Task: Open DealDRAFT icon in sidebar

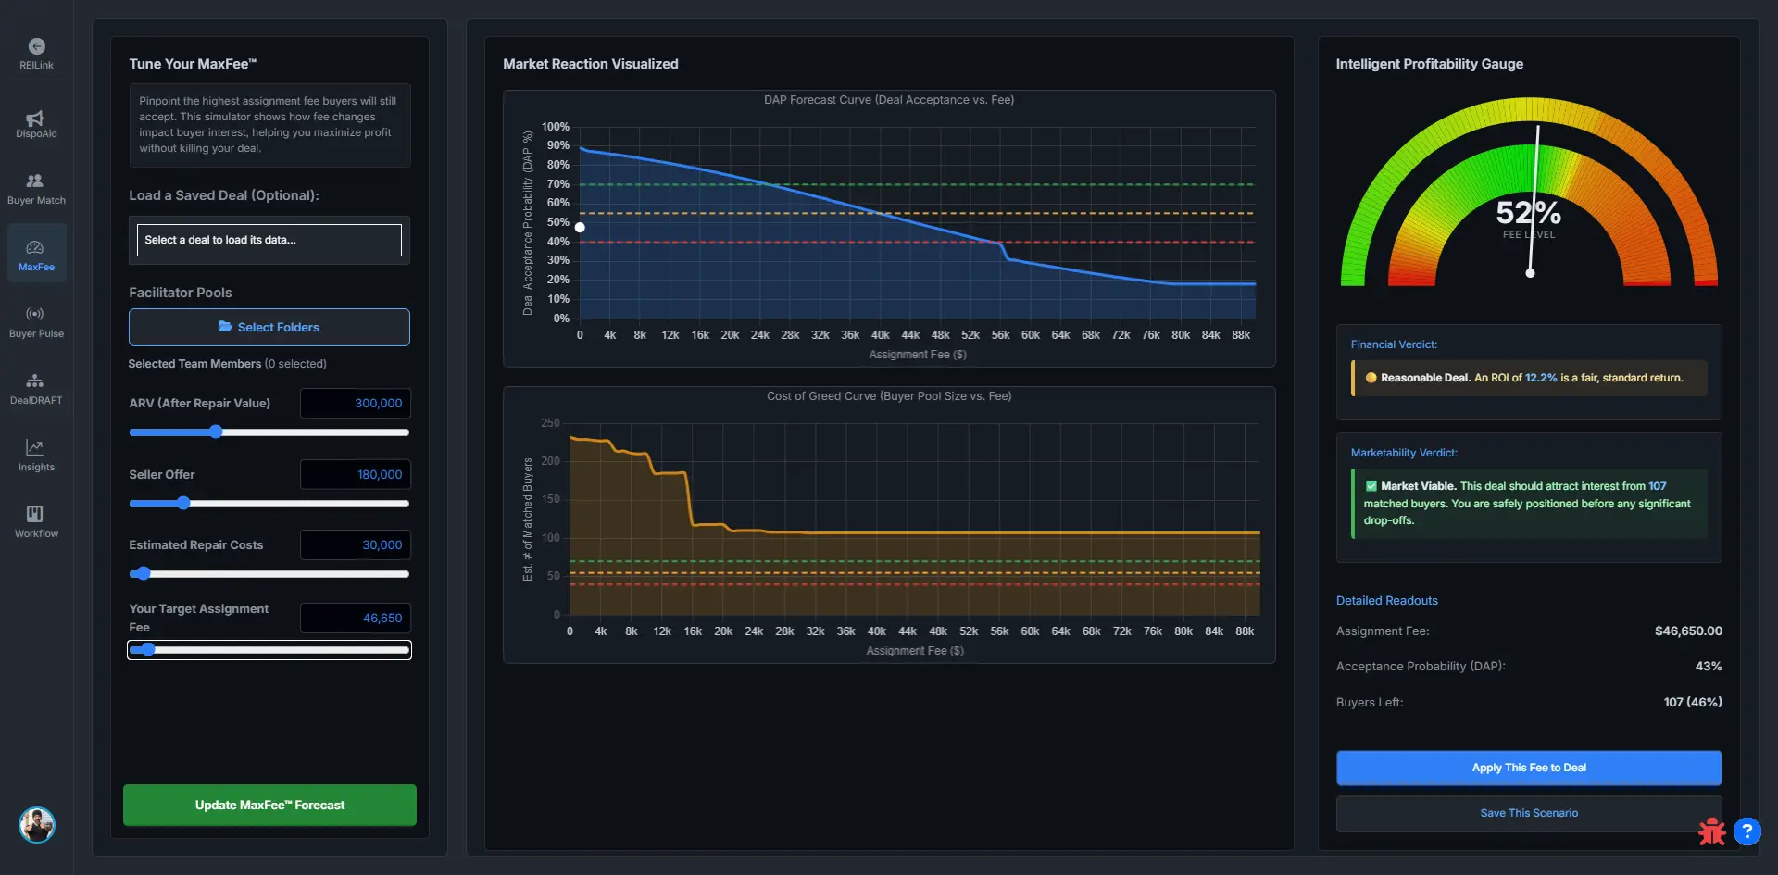Action: [35, 381]
